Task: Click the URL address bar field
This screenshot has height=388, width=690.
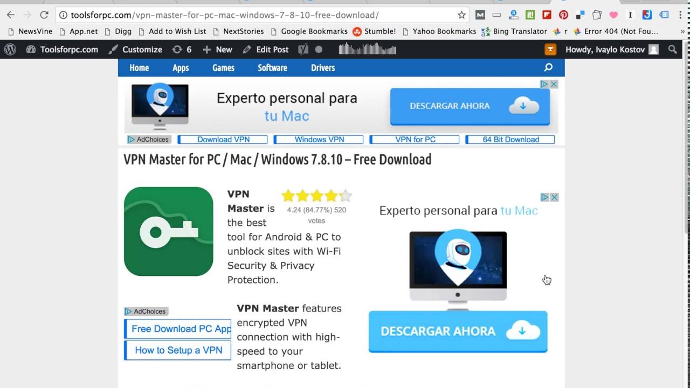Action: (261, 15)
